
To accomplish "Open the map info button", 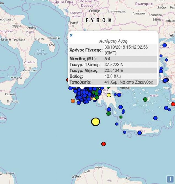I will 170,179.
